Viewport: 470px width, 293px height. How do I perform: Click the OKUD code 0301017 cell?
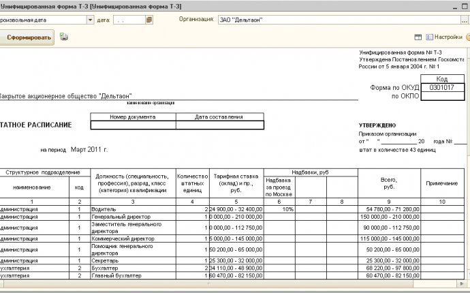coord(443,88)
